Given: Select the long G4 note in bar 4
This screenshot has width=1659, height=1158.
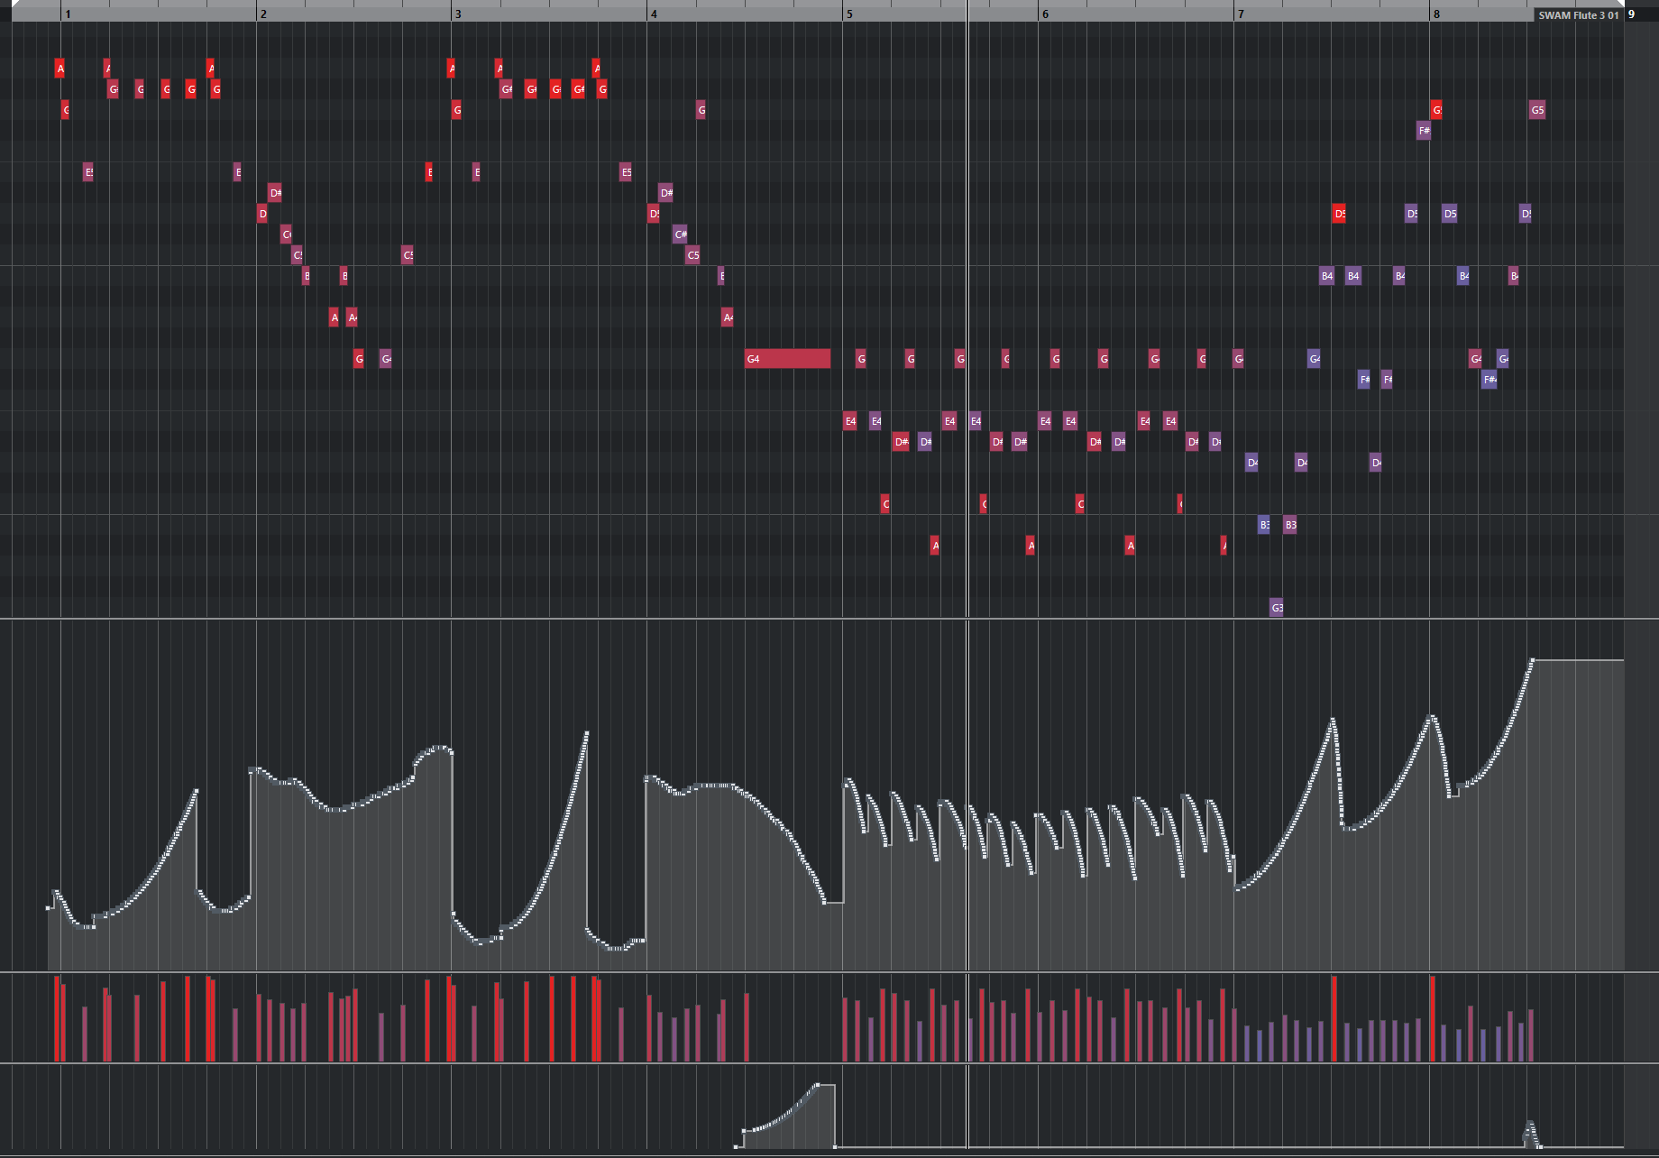Looking at the screenshot, I should tap(787, 359).
